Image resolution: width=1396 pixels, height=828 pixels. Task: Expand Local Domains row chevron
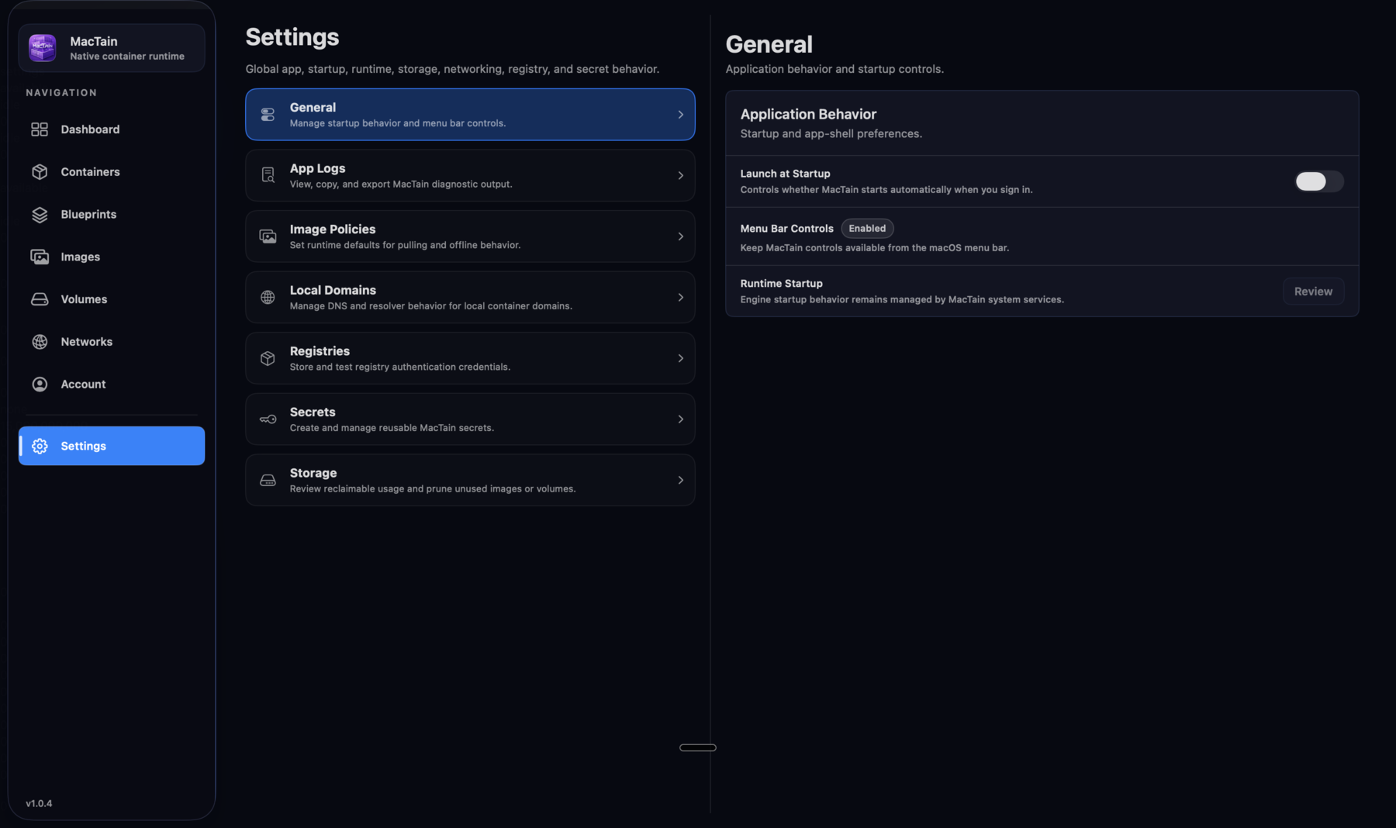[680, 297]
